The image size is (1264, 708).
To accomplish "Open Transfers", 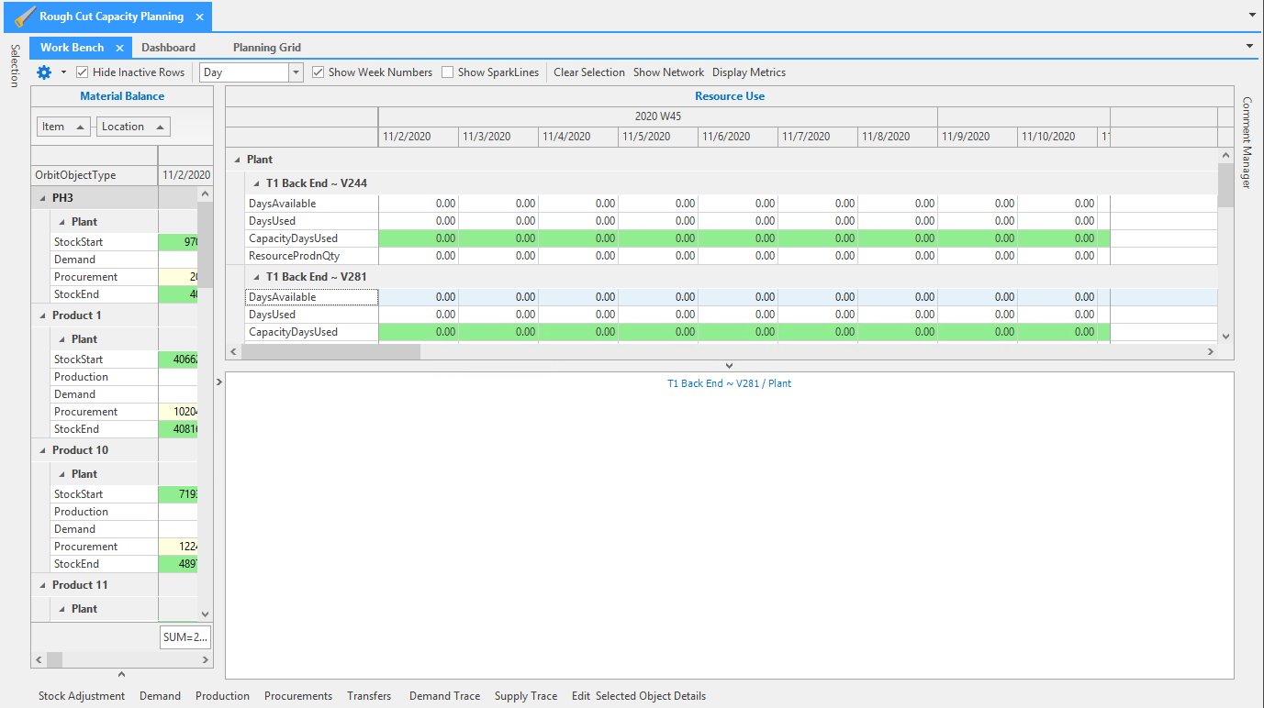I will (369, 696).
